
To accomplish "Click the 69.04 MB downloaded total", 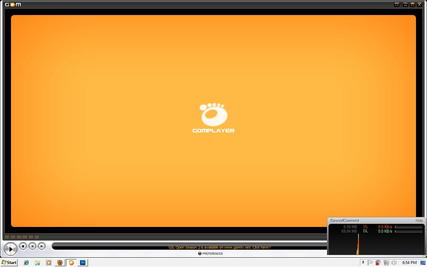I will click(x=349, y=231).
